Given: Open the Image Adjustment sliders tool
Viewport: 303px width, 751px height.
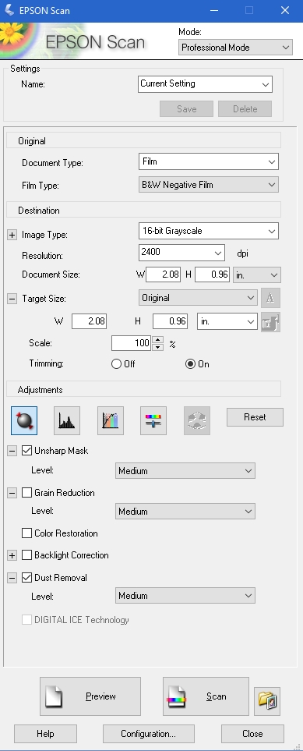Looking at the screenshot, I should click(x=153, y=420).
